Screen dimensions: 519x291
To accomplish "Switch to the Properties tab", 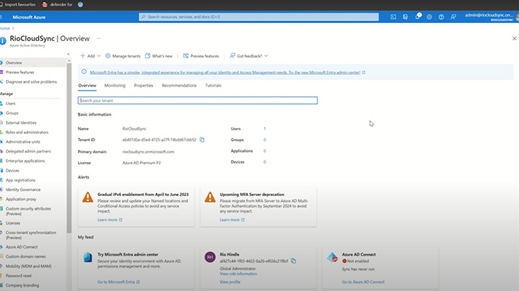I will tap(143, 85).
